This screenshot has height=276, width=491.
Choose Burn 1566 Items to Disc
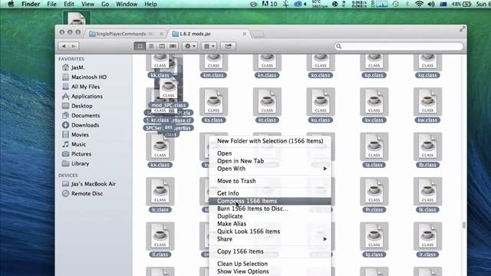[270, 209]
